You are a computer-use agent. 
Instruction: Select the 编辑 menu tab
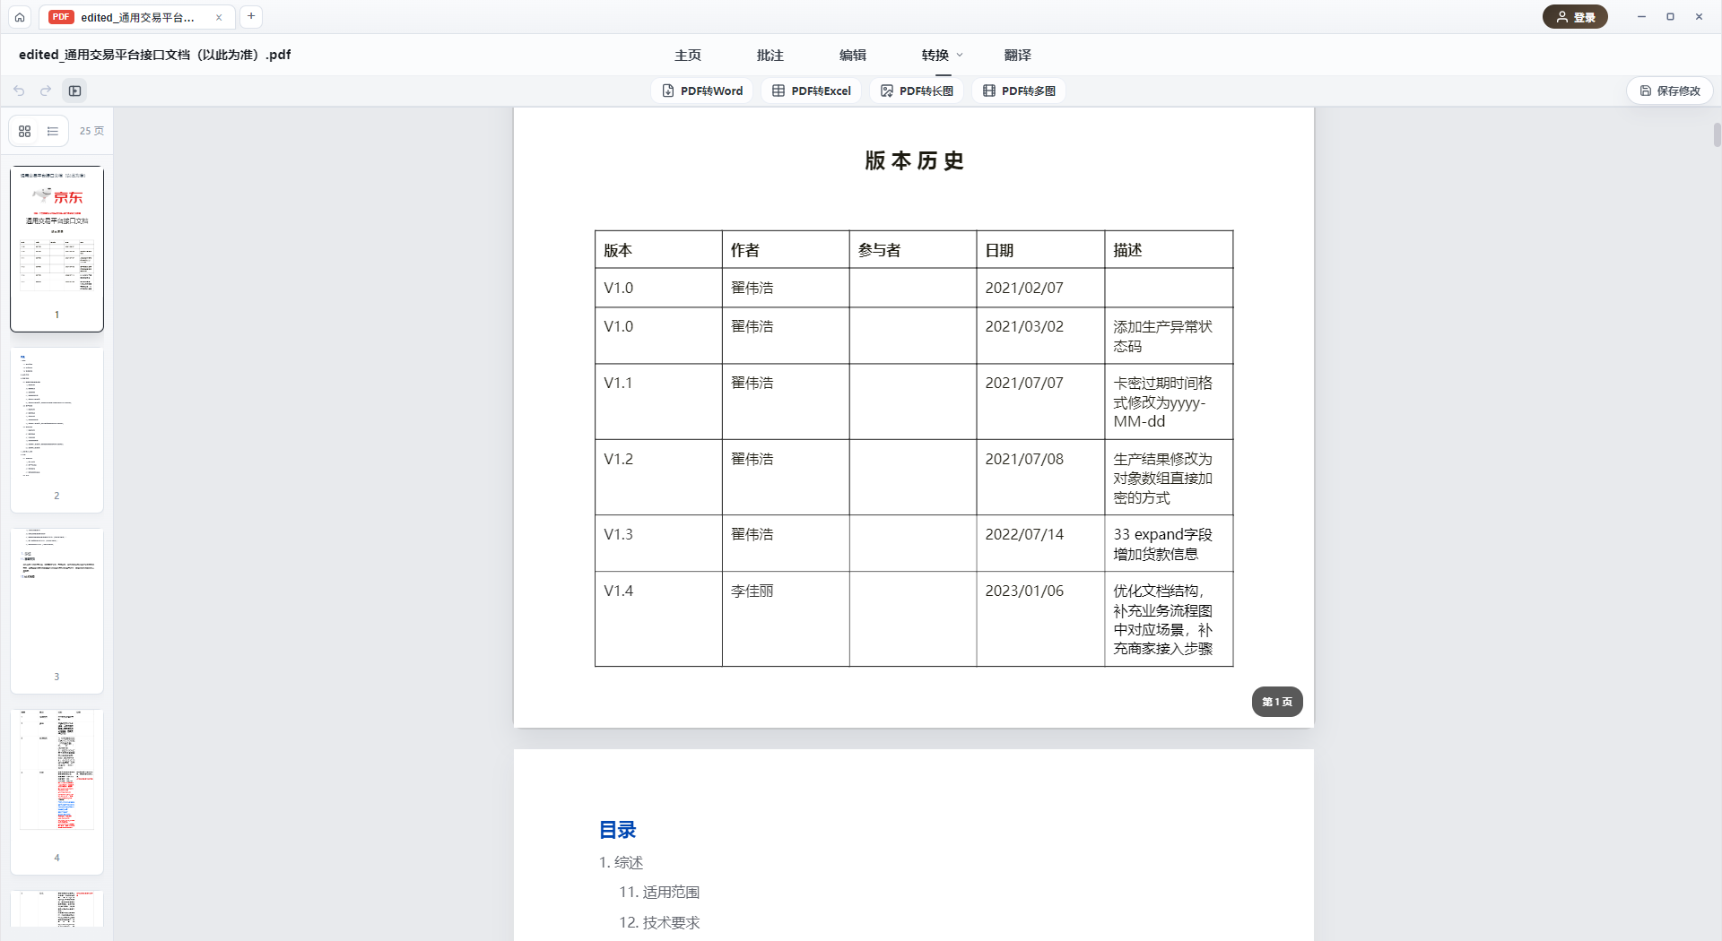[x=853, y=55]
